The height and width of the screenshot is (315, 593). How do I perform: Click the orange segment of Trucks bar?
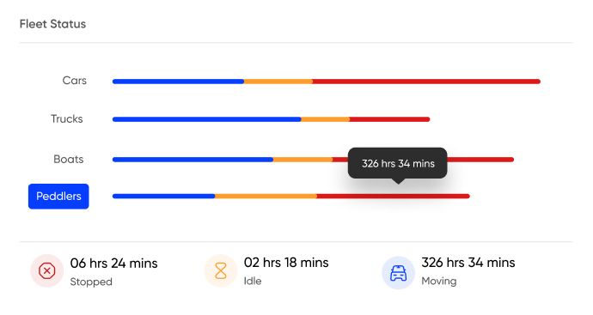[326, 119]
